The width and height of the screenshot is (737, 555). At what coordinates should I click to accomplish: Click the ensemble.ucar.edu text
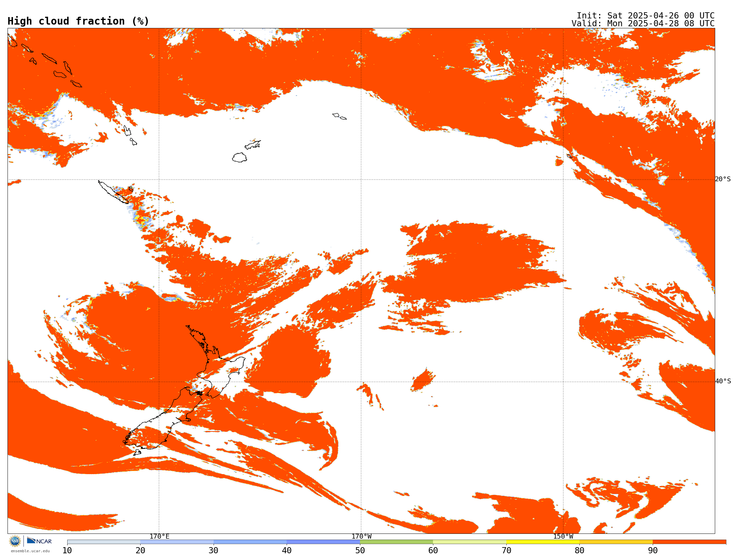click(30, 551)
